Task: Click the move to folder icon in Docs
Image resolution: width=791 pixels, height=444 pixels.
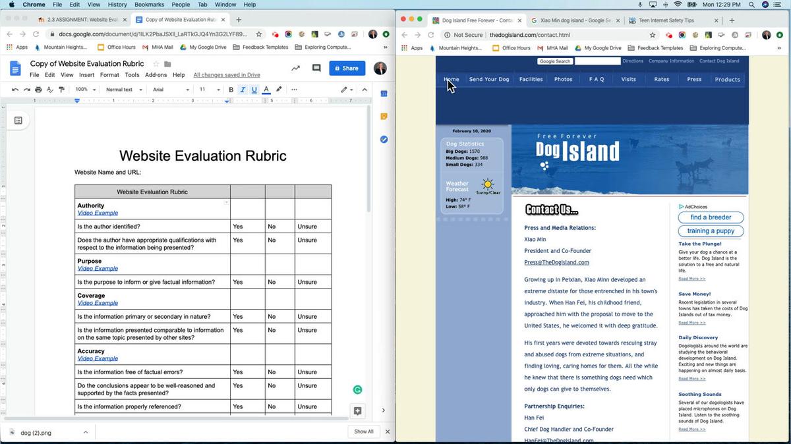Action: (167, 64)
